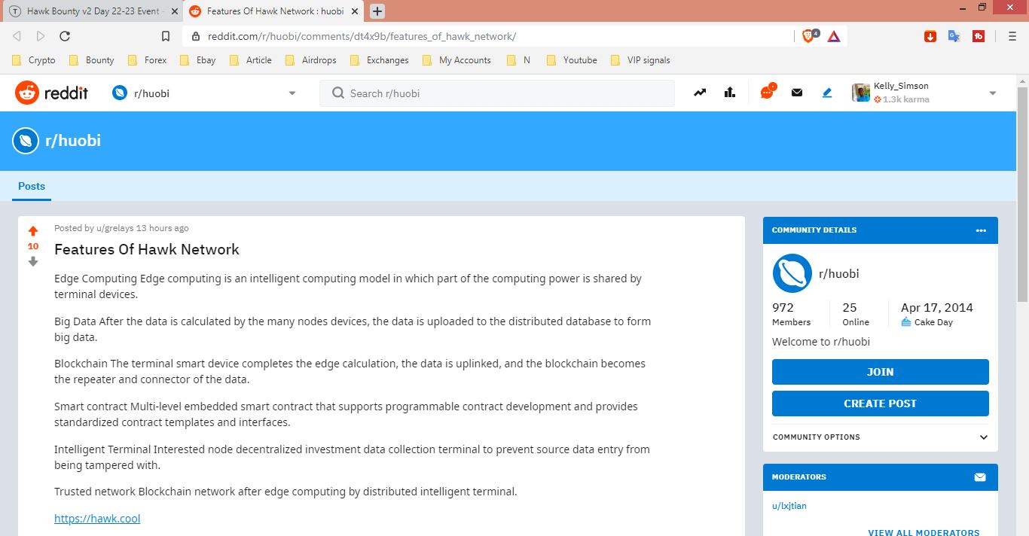
Task: Select the Posts tab
Action: point(32,186)
